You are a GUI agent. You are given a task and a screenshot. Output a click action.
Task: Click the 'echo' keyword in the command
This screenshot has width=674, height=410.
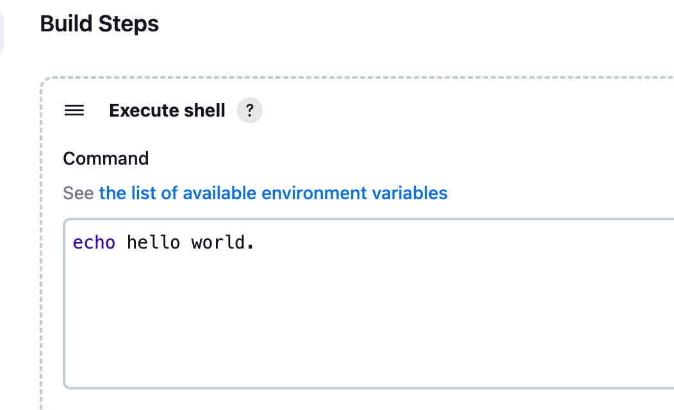(94, 243)
